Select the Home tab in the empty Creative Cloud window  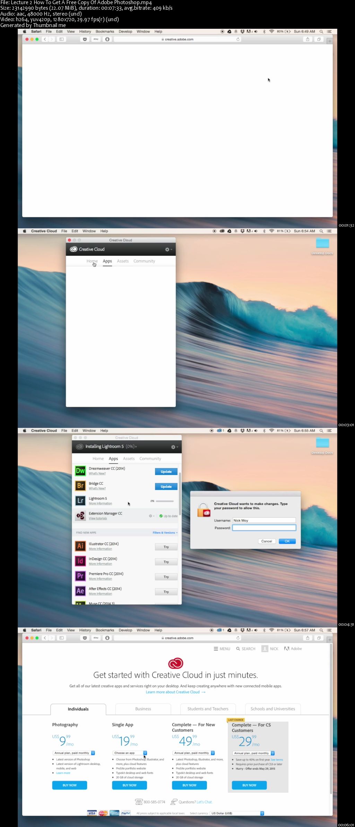[92, 261]
